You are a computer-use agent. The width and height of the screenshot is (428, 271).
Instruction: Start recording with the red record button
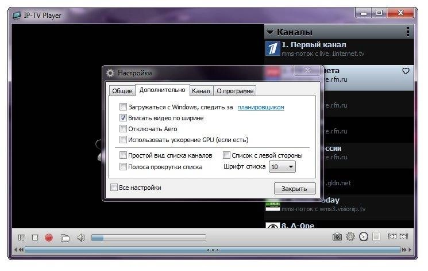tap(49, 238)
